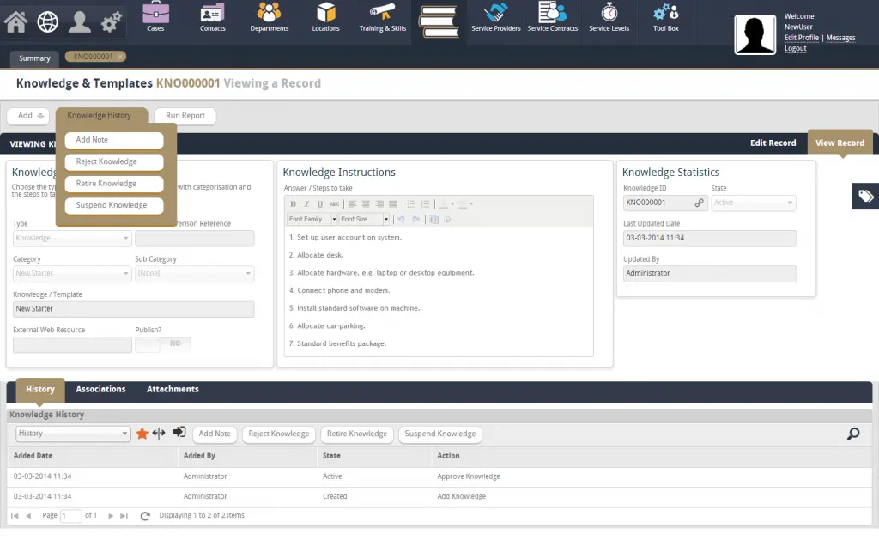
Task: Open the Category dropdown
Action: click(x=72, y=274)
